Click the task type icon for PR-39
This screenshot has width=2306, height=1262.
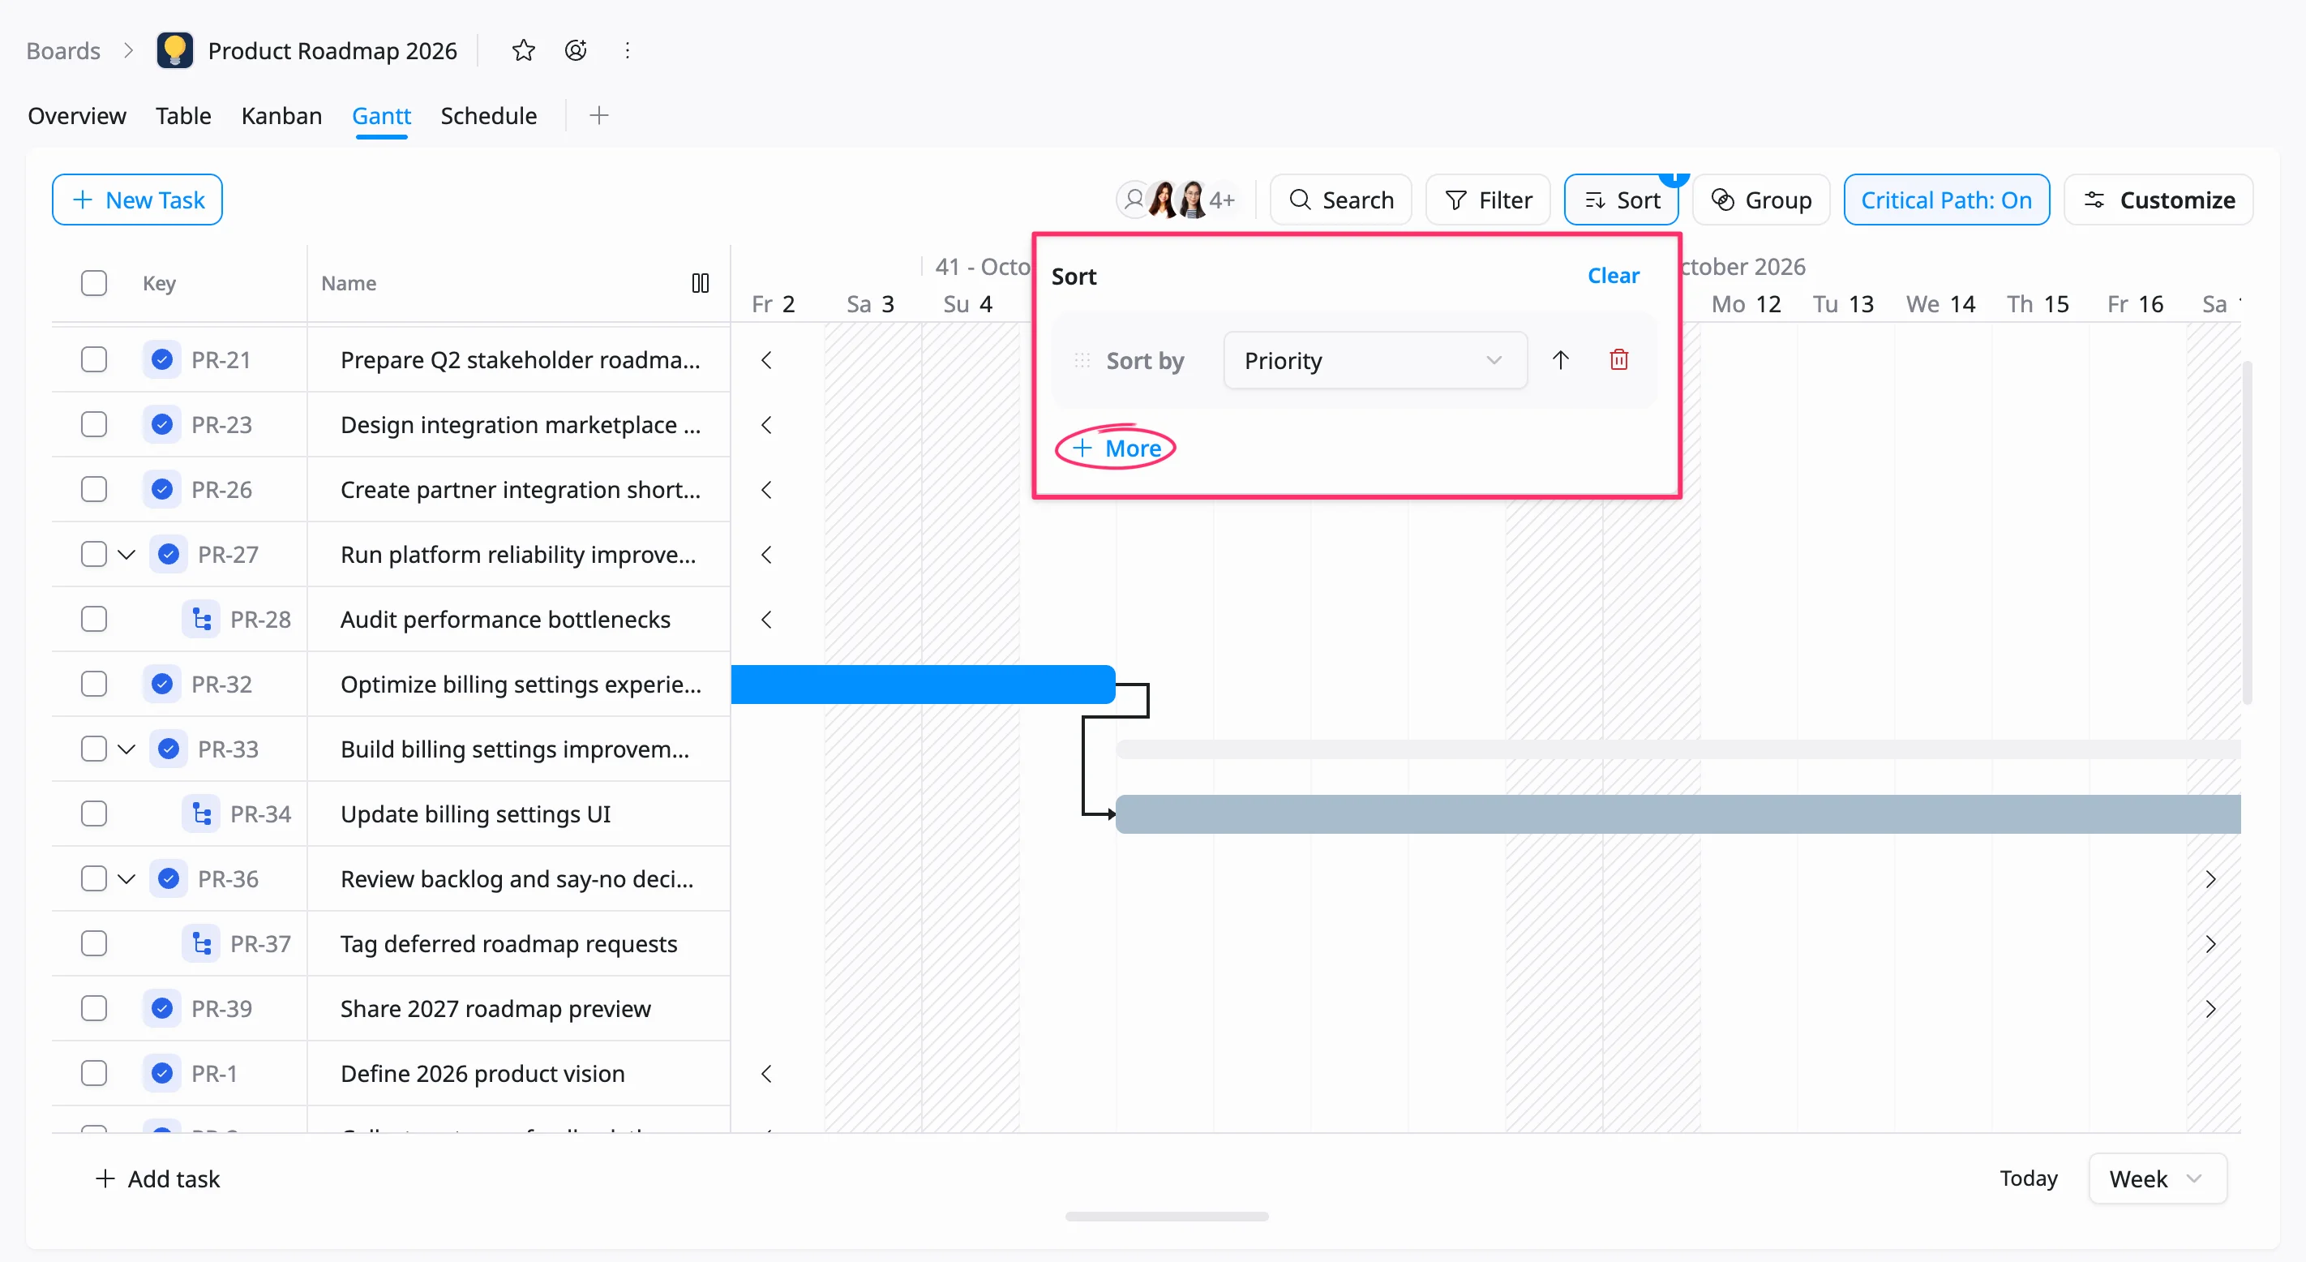pyautogui.click(x=162, y=1008)
